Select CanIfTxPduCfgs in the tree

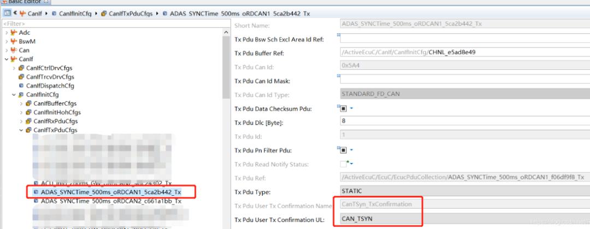click(x=55, y=130)
